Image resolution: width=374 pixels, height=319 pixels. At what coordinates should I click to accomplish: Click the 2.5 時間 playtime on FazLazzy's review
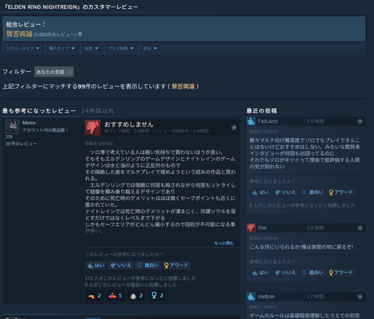[x=315, y=121]
